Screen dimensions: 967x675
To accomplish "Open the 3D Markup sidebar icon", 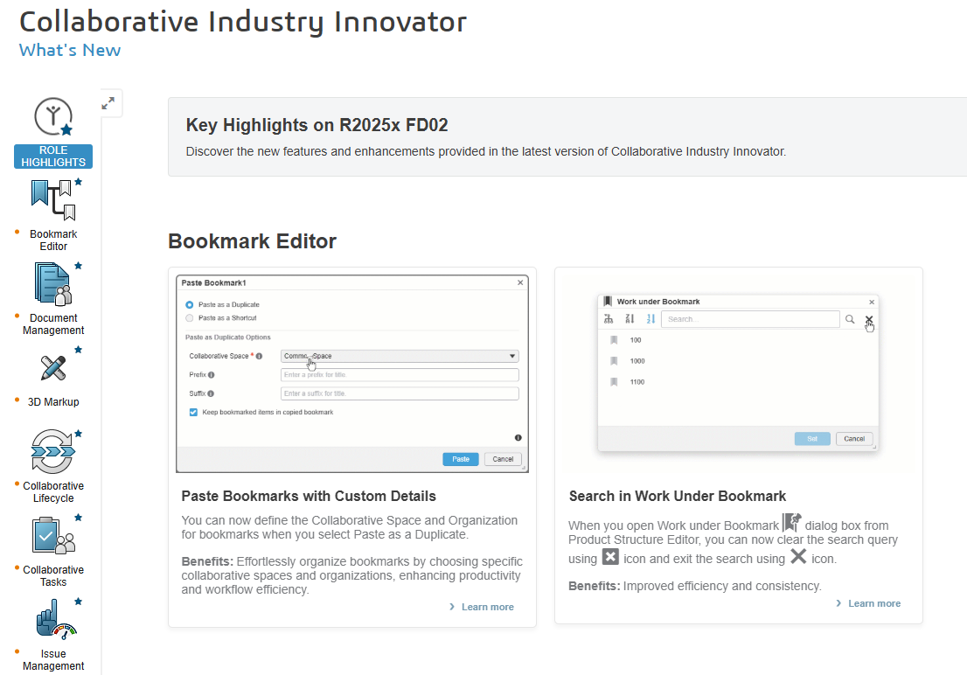I will click(x=52, y=367).
